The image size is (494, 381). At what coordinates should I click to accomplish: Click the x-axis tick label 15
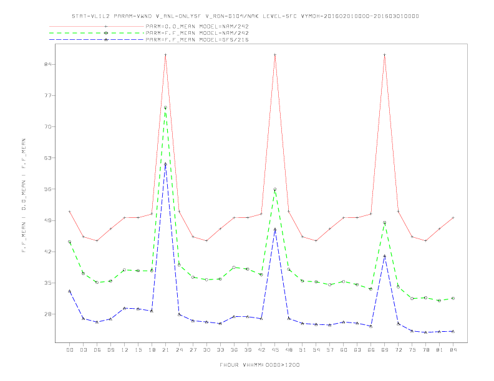tap(138, 350)
